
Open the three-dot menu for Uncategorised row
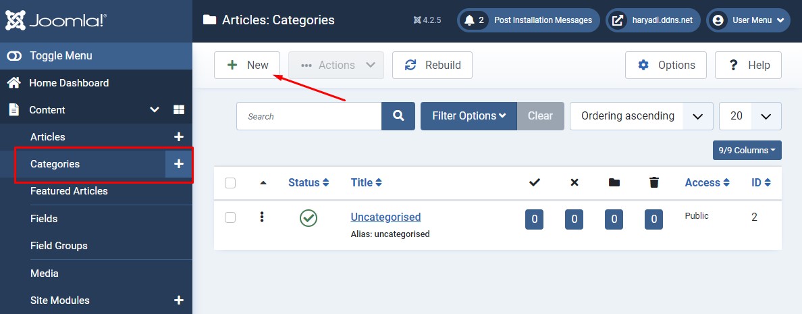tap(262, 217)
